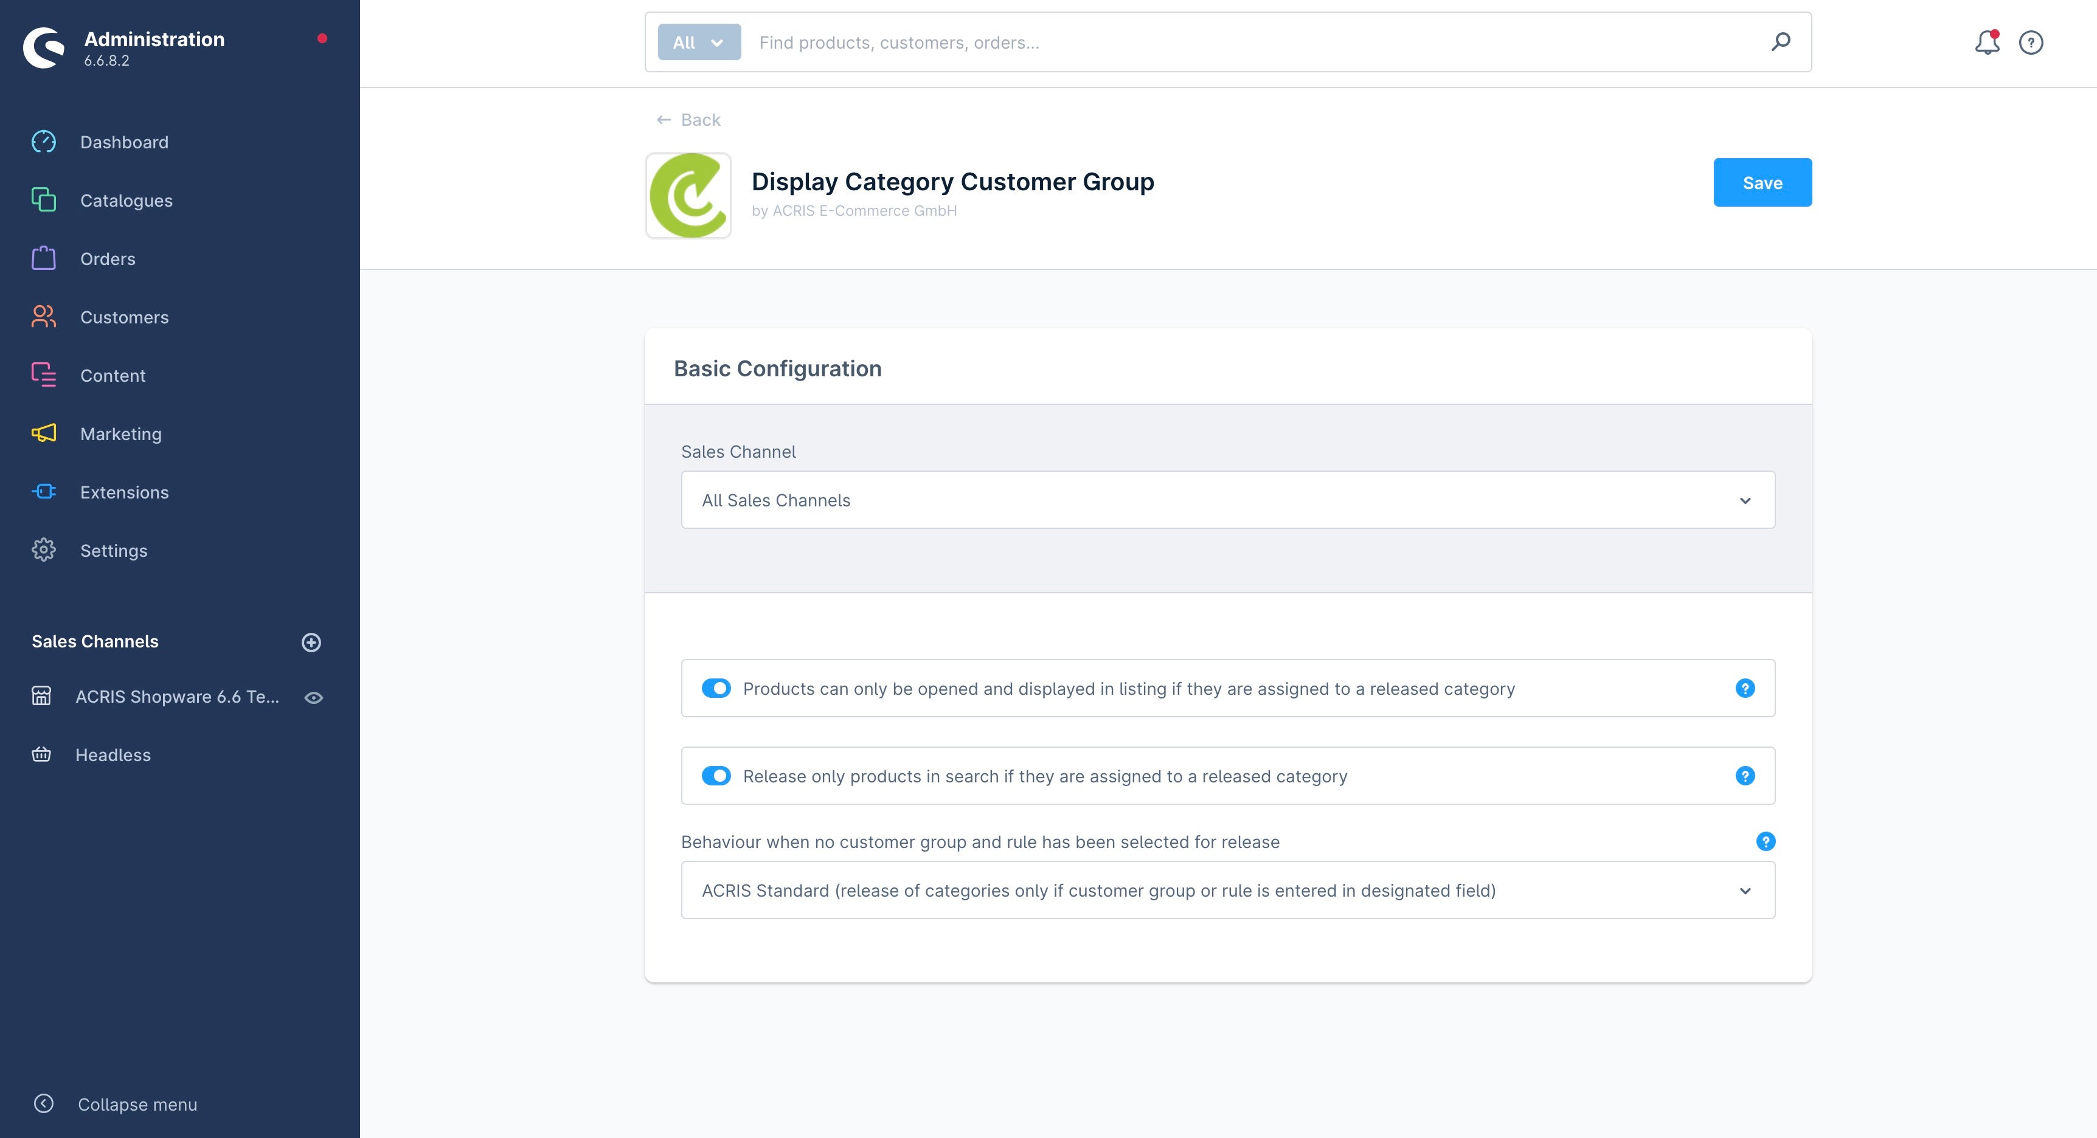This screenshot has width=2097, height=1138.
Task: Show help for listing release option
Action: coord(1744,688)
